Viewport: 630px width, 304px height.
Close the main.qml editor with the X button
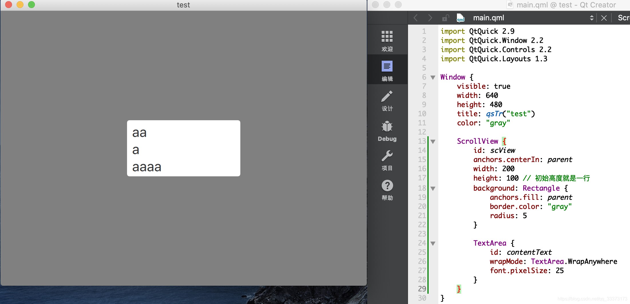[x=604, y=18]
